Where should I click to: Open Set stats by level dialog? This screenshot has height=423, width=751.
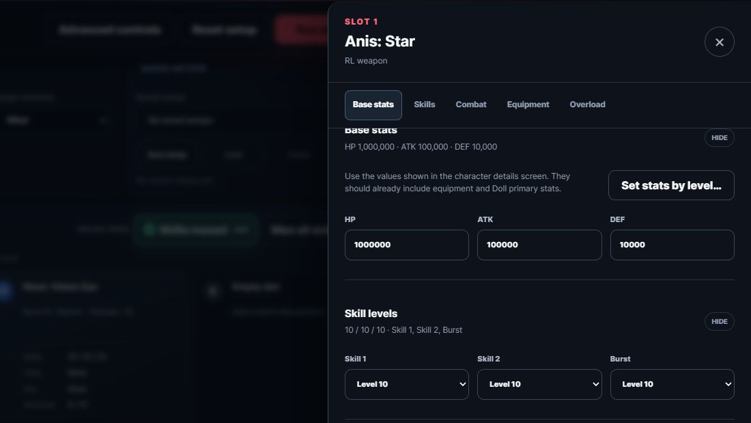[x=671, y=185]
